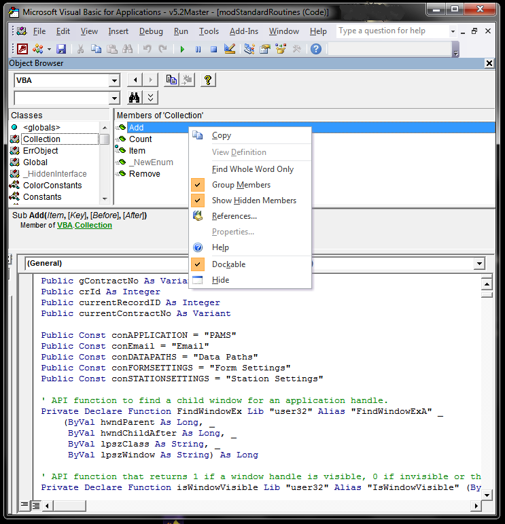This screenshot has width=505, height=524.
Task: Toggle Design Mode icon
Action: click(x=230, y=49)
